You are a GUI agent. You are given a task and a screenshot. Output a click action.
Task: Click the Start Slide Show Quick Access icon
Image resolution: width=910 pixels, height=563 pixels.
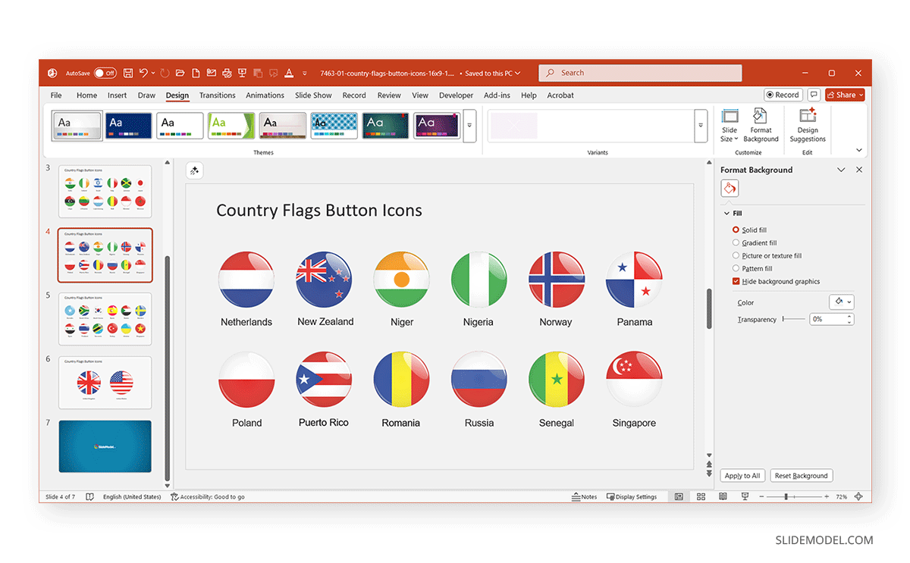point(242,73)
